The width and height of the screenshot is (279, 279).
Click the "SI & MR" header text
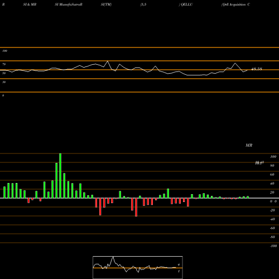pyautogui.click(x=30, y=4)
